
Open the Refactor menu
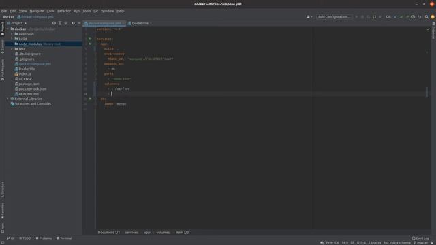(64, 11)
